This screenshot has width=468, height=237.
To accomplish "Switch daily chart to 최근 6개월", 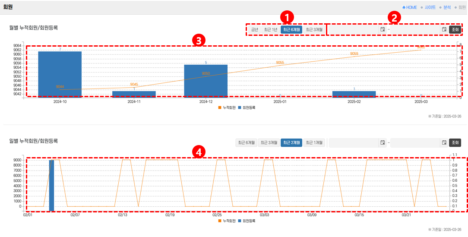I will coord(246,142).
